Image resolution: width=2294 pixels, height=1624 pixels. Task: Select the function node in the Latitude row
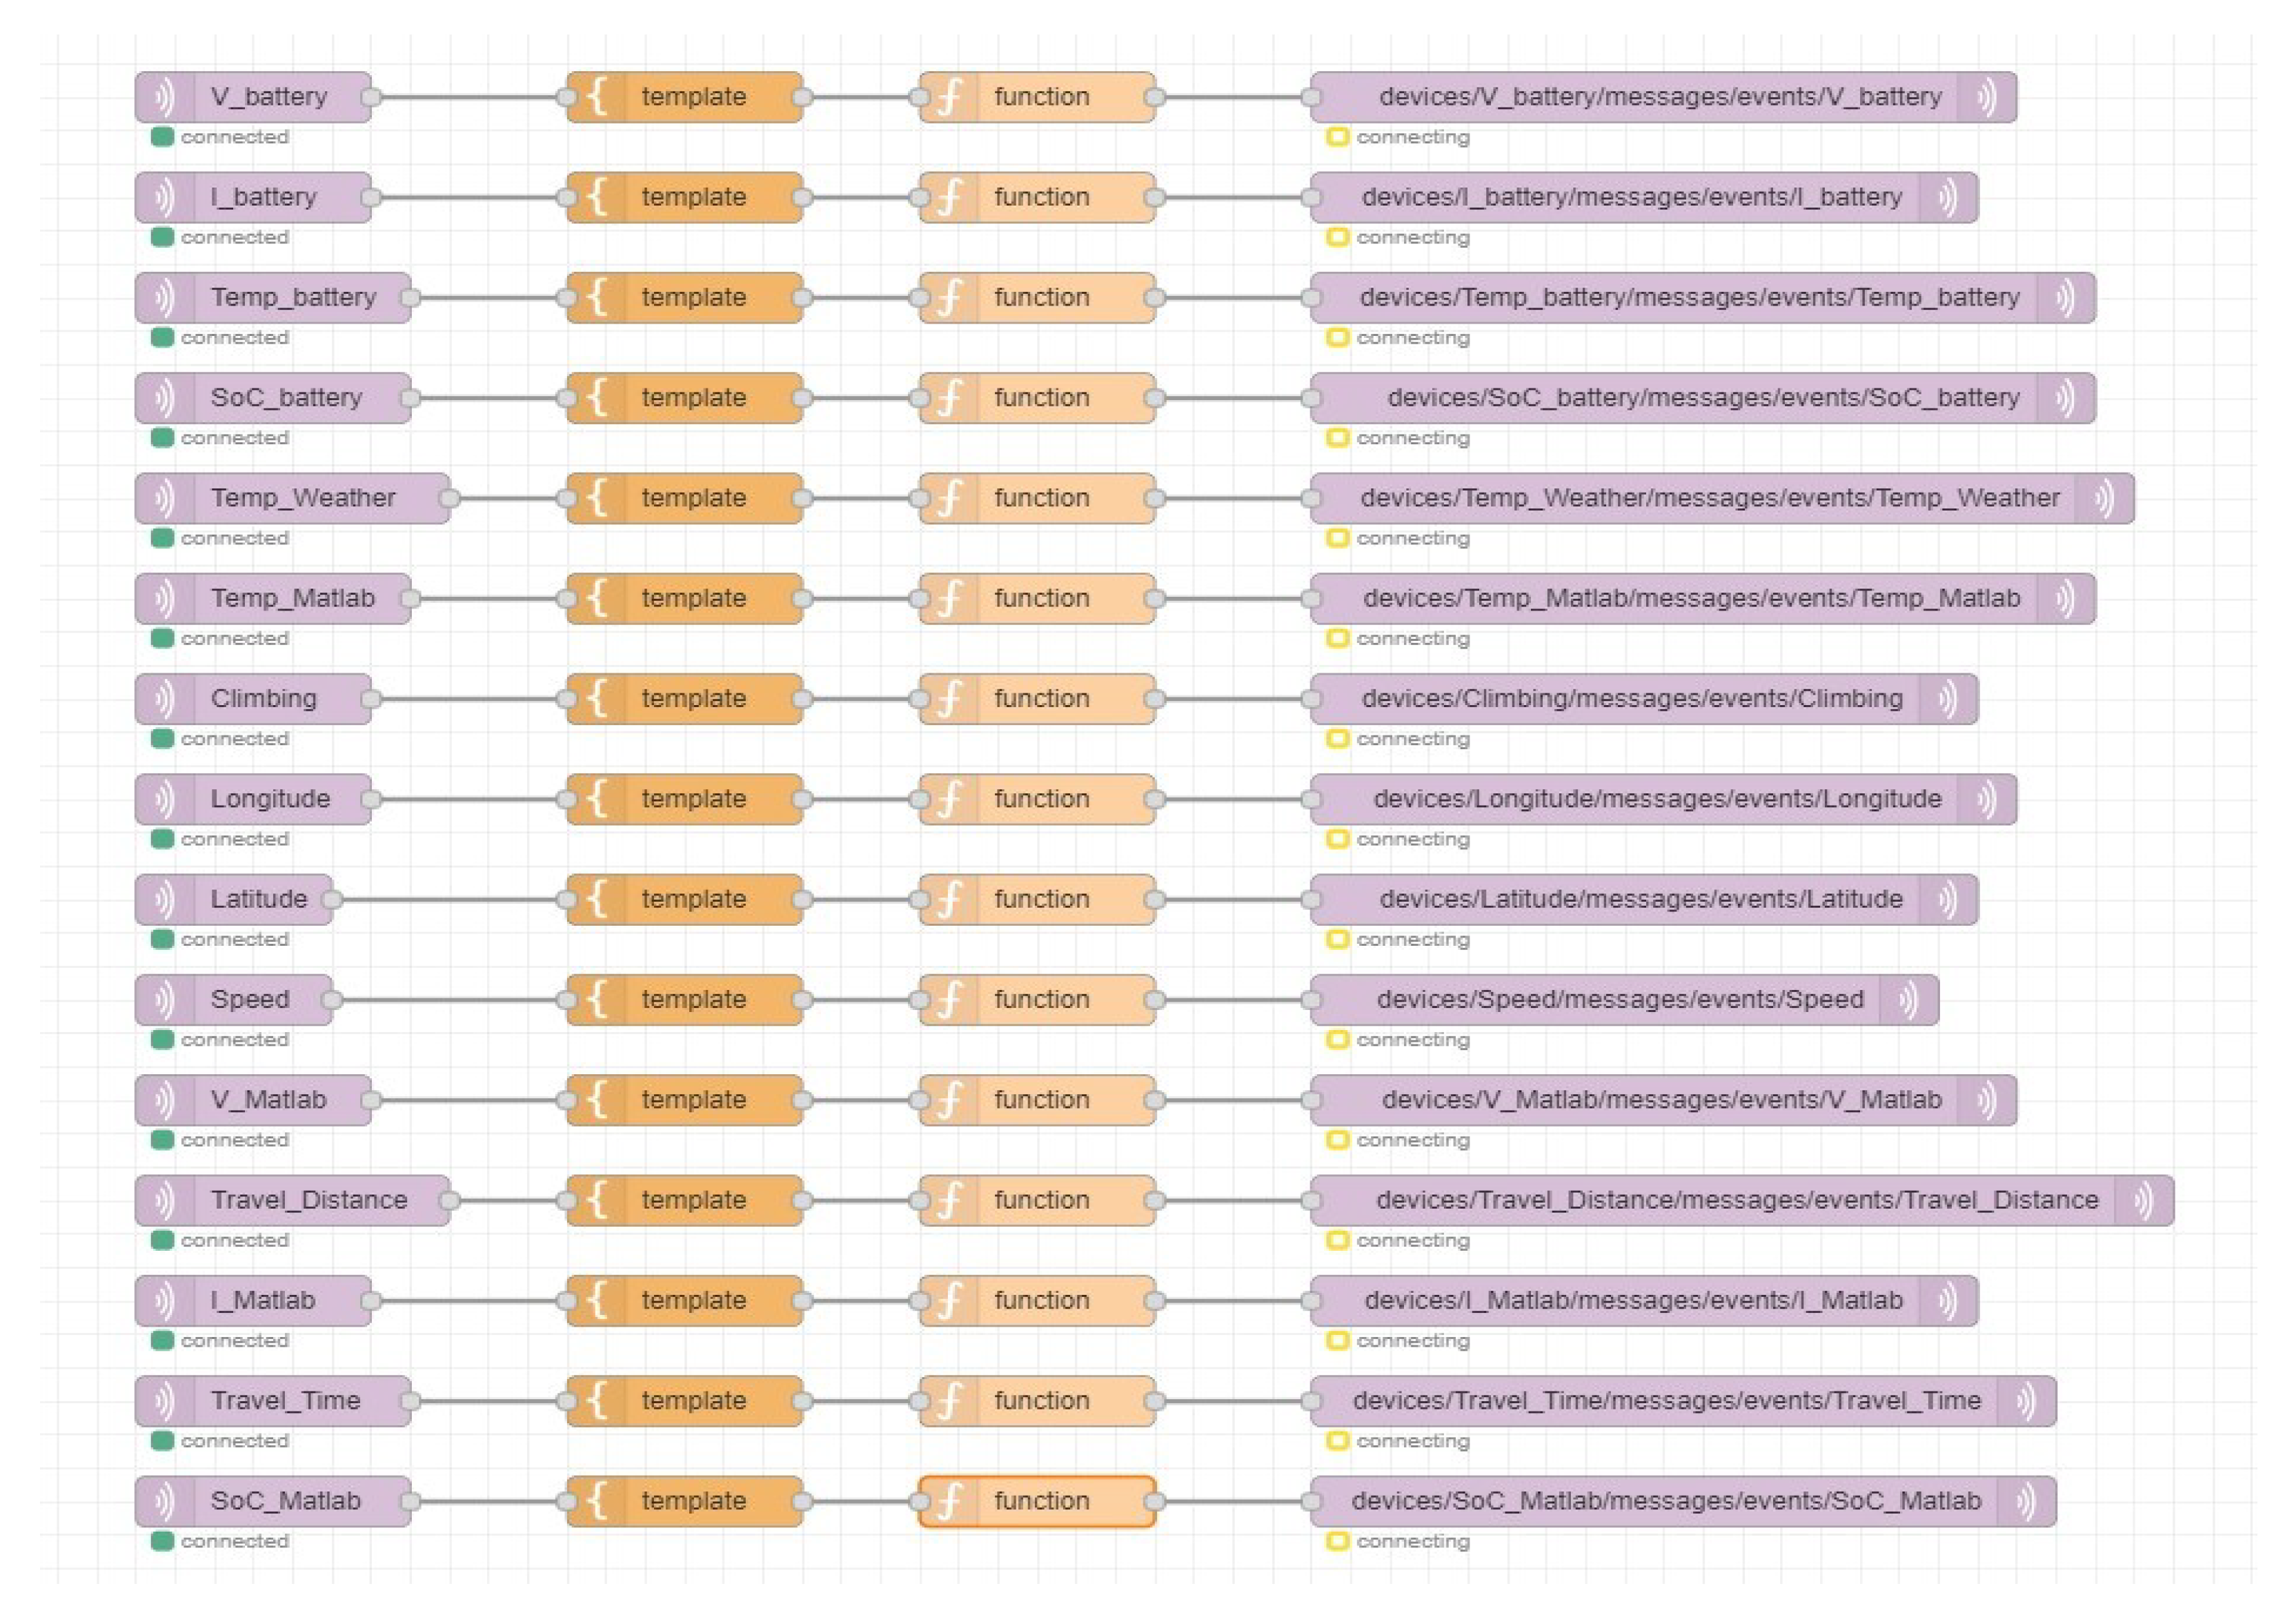point(1041,899)
